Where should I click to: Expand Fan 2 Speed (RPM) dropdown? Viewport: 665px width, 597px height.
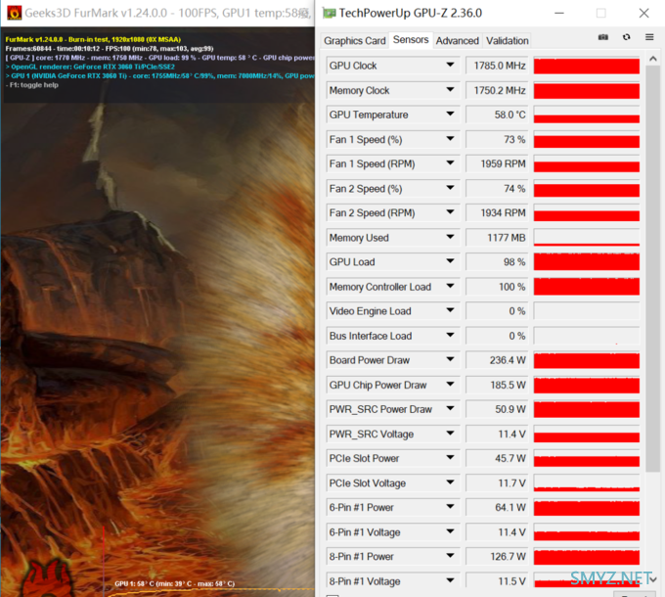[450, 212]
